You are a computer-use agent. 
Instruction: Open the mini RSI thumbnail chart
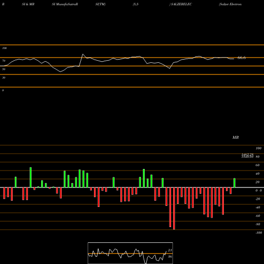point(130,253)
